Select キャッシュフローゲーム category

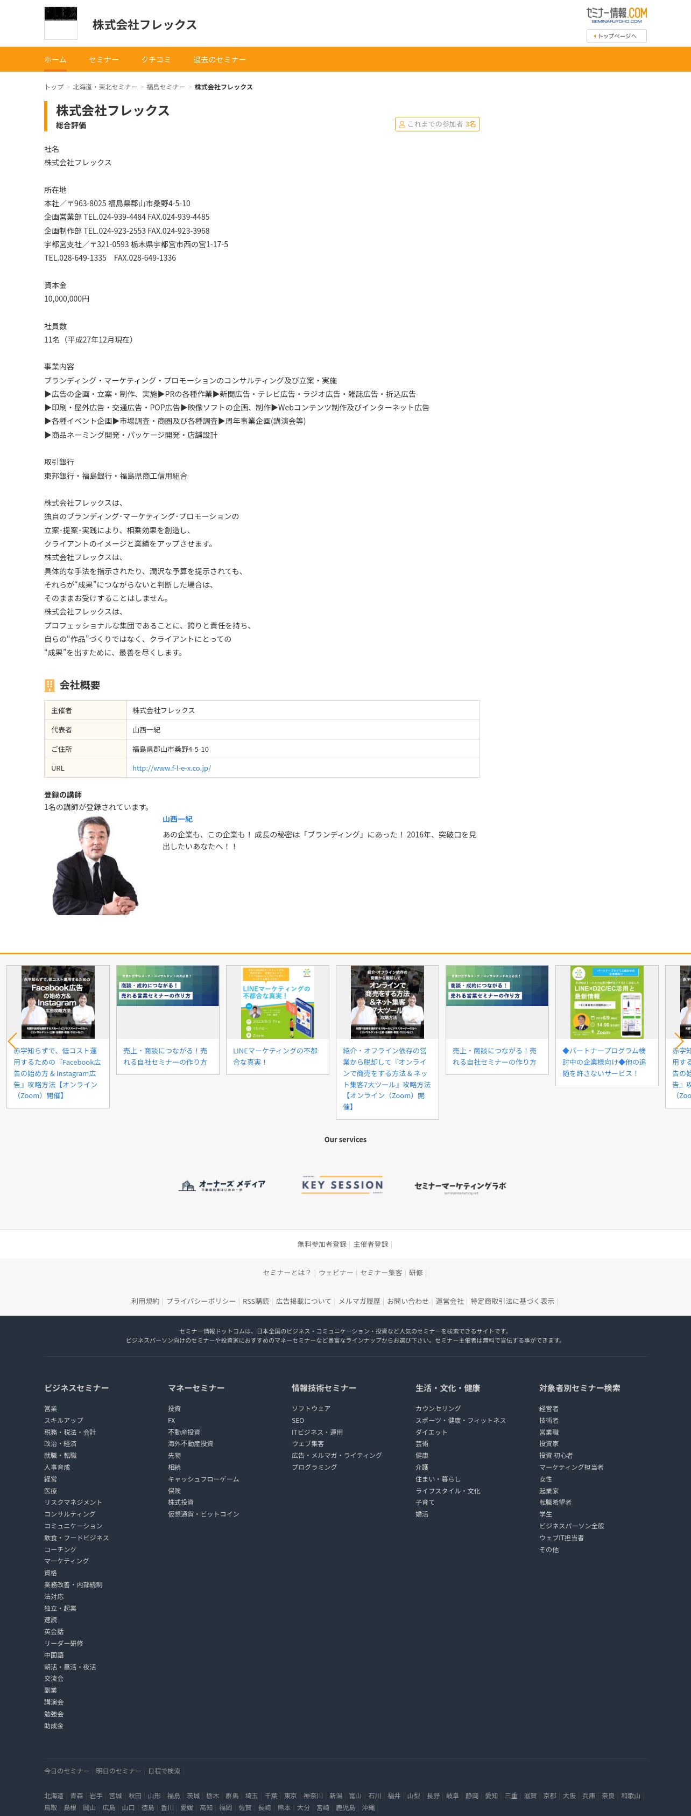pos(203,1478)
